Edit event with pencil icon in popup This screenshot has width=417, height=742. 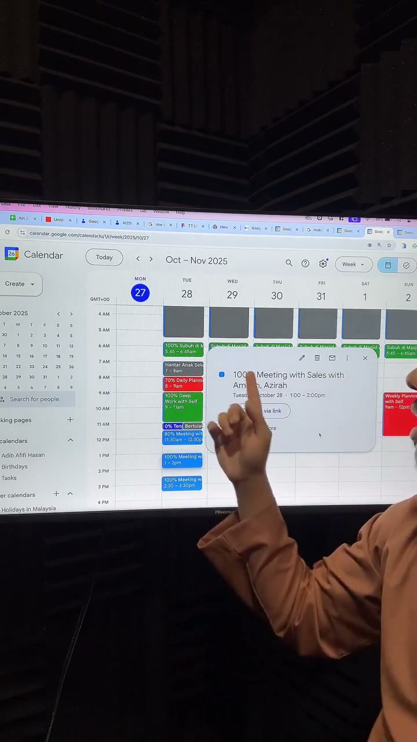click(x=302, y=358)
